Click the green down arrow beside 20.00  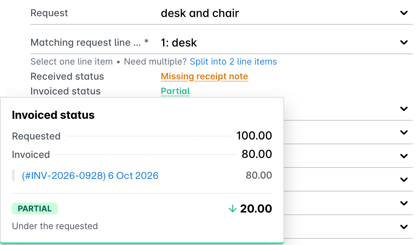click(233, 208)
